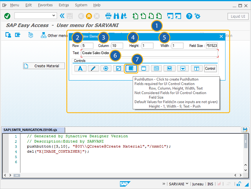251x189 pixels.
Task: Select the Image control icon
Action: point(169,68)
